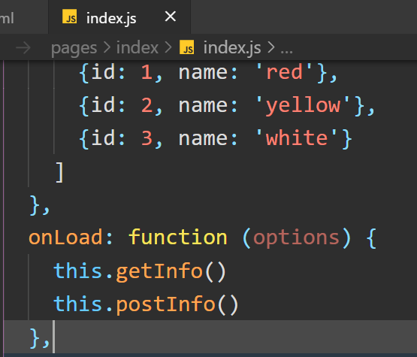Select the opening brace after options parameter

click(x=371, y=238)
